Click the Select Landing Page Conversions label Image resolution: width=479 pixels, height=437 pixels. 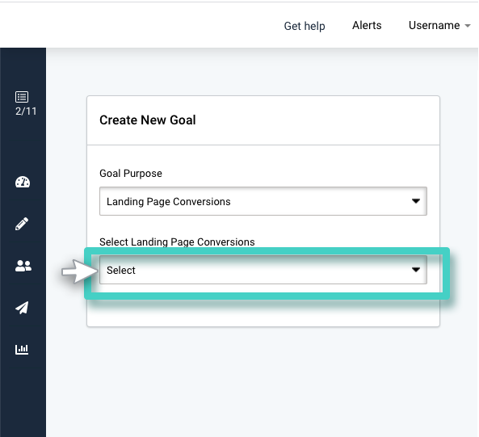[177, 242]
